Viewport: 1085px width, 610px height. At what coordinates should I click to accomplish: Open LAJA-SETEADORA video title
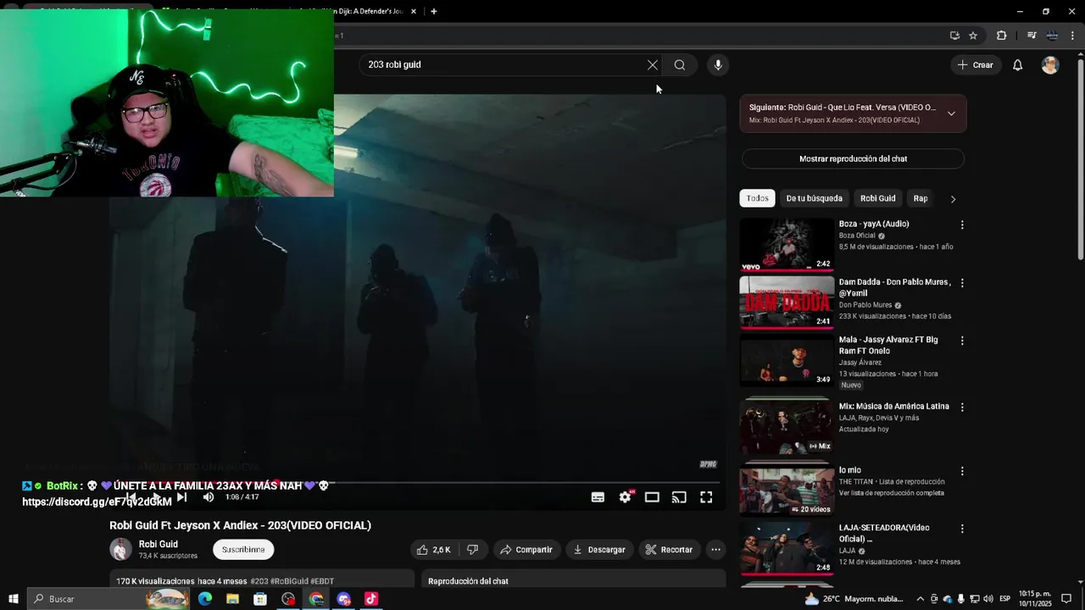[884, 533]
